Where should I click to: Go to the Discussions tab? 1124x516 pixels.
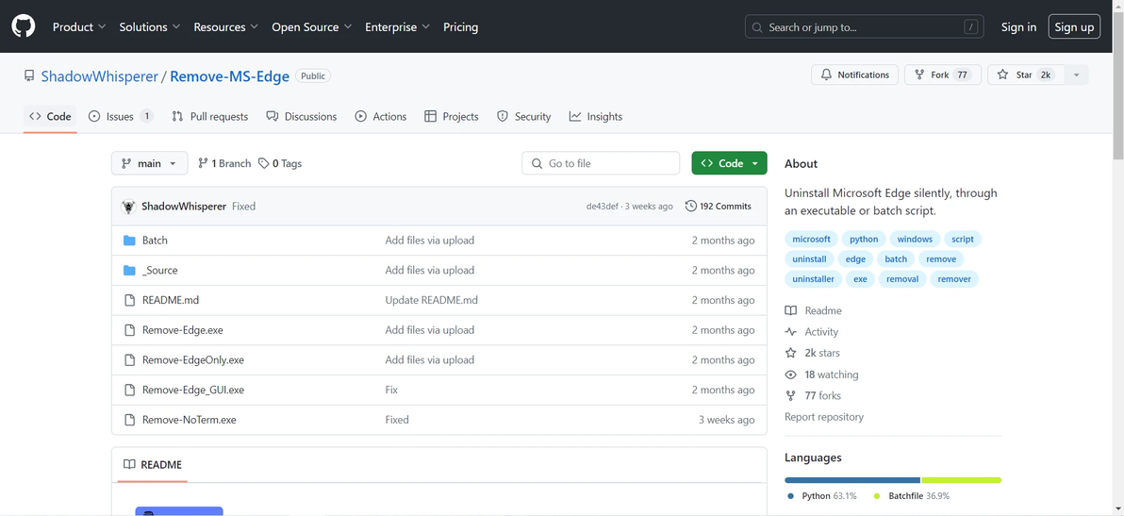click(x=301, y=117)
